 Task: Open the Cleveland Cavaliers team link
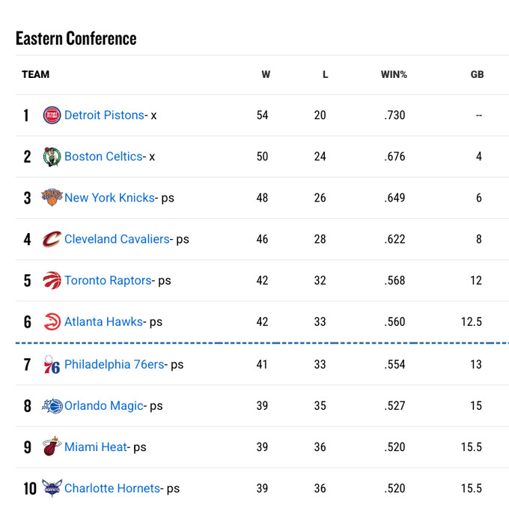tap(117, 239)
